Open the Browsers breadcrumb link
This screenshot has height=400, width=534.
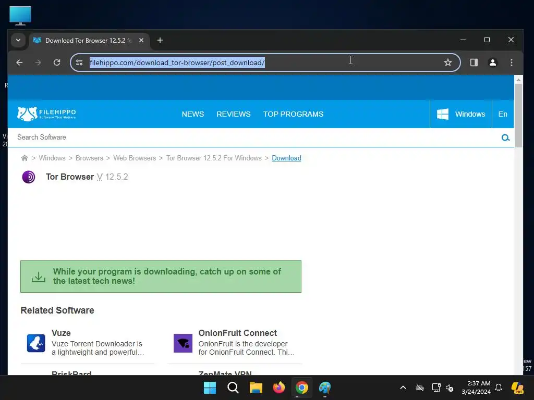pyautogui.click(x=89, y=158)
